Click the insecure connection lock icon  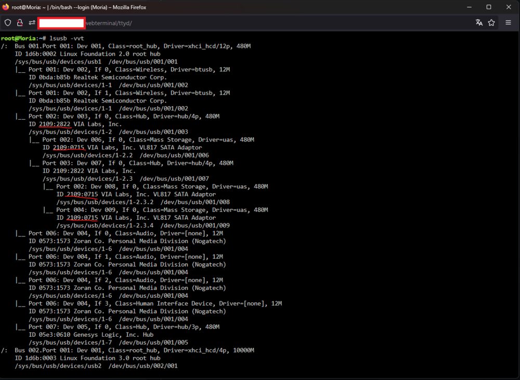pos(20,22)
